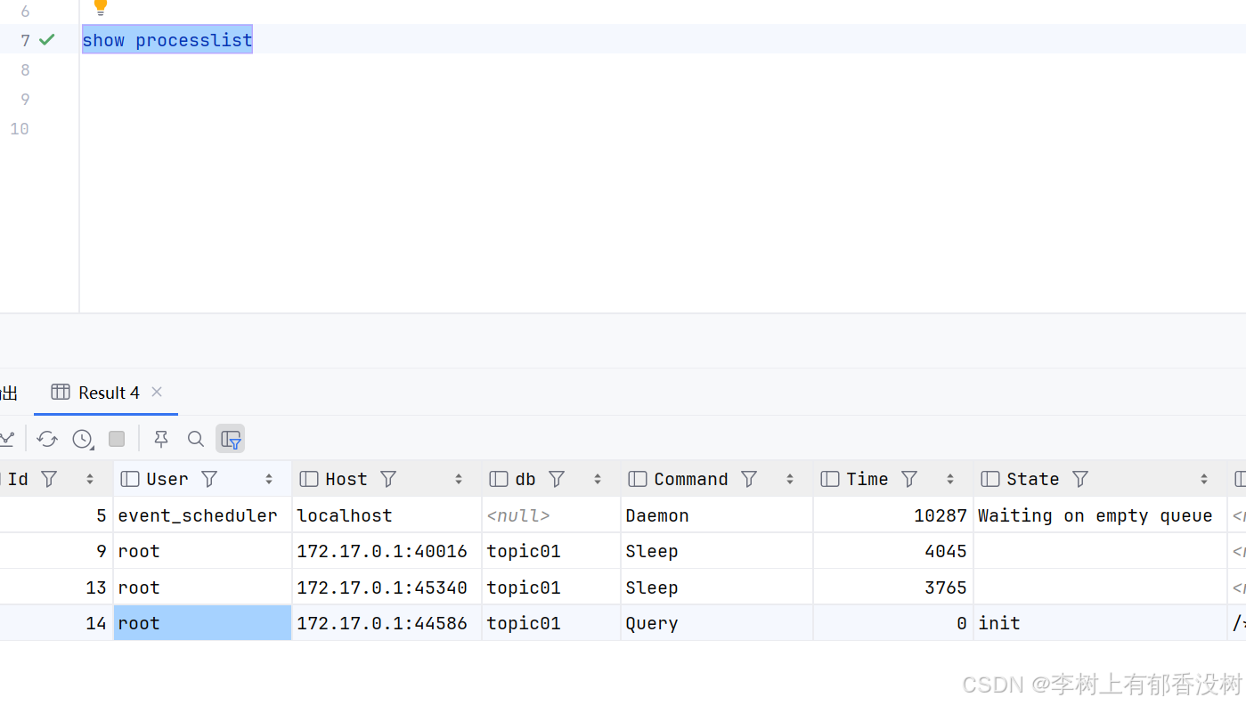
Task: Select the Time cell showing 10287
Action: coord(893,515)
